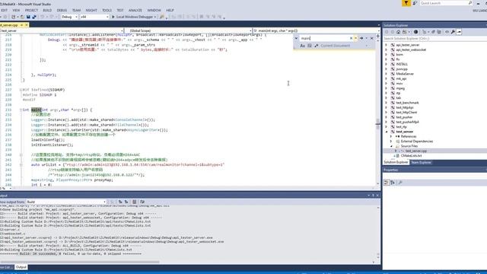Open the Local Windows Debugger dropdown arrow
Viewport: 487px width, 274px height.
tap(155, 17)
